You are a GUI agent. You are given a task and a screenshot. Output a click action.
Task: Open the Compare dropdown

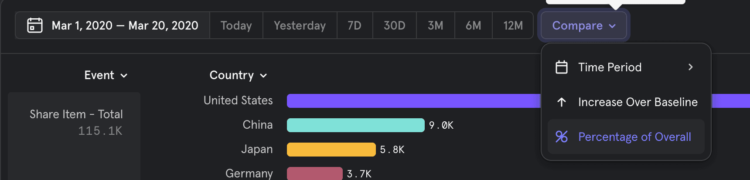pos(583,26)
